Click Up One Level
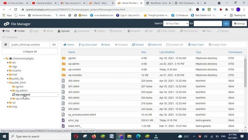This screenshot has width=248, height=140. click(88, 45)
